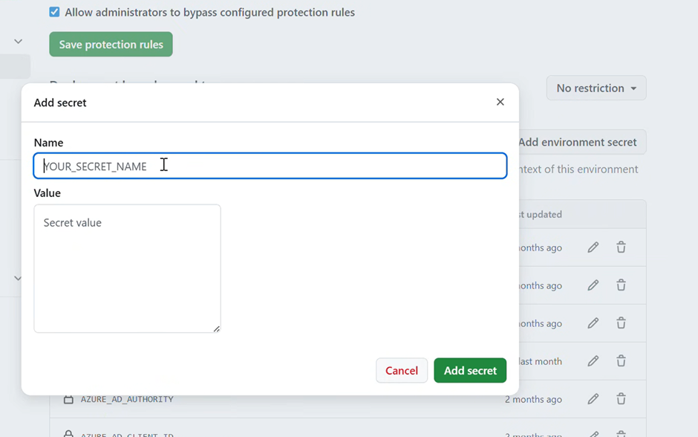Close the Add secret dialog
Image resolution: width=698 pixels, height=437 pixels.
tap(500, 102)
